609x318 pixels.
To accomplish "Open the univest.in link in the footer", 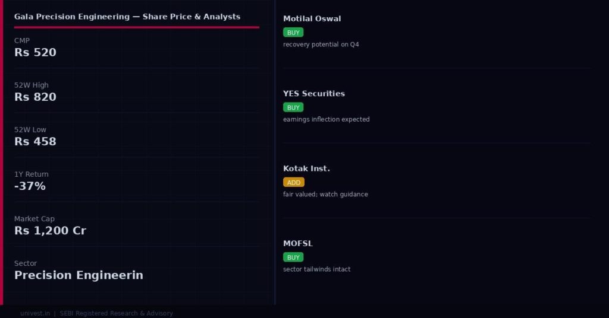I will click(x=35, y=313).
